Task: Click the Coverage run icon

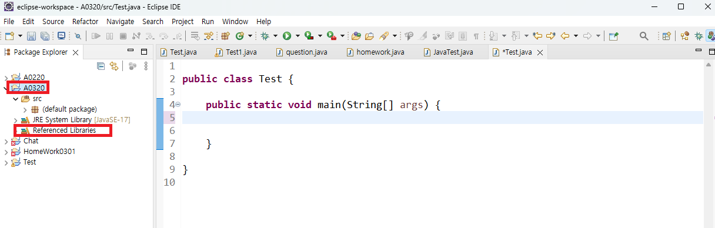Action: click(x=309, y=36)
